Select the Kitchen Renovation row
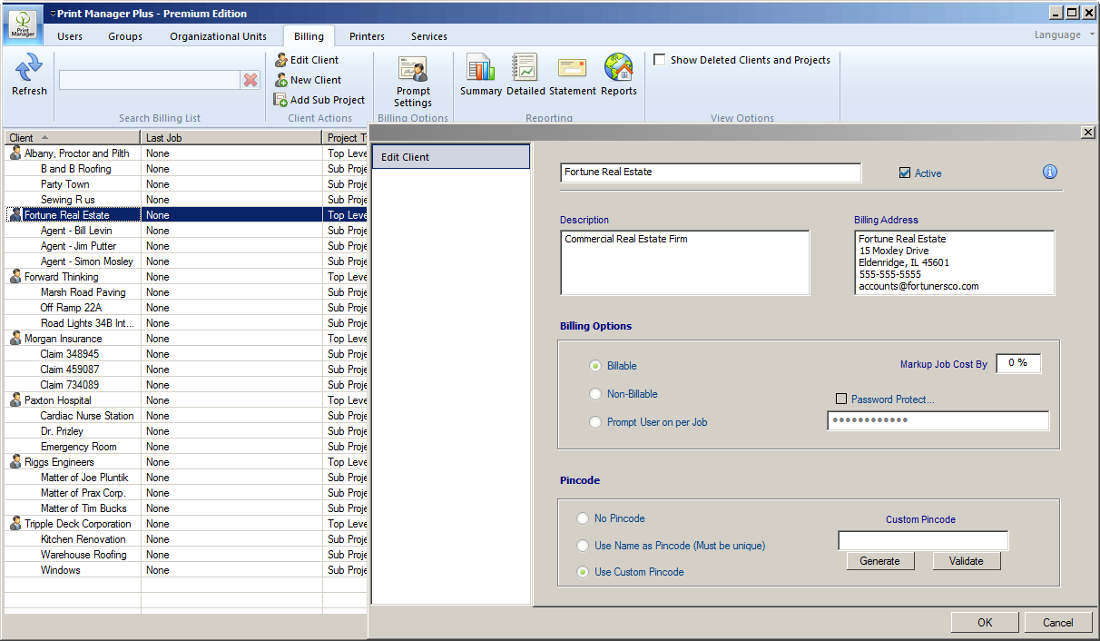This screenshot has width=1100, height=641. [x=186, y=538]
